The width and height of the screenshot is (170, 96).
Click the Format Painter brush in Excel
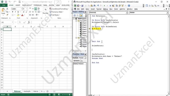[7, 15]
